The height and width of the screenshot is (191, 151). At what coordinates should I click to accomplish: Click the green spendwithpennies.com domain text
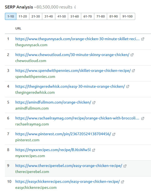pos(35,77)
